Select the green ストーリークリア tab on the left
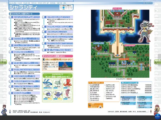The image size is (161, 120). pyautogui.click(x=4, y=62)
